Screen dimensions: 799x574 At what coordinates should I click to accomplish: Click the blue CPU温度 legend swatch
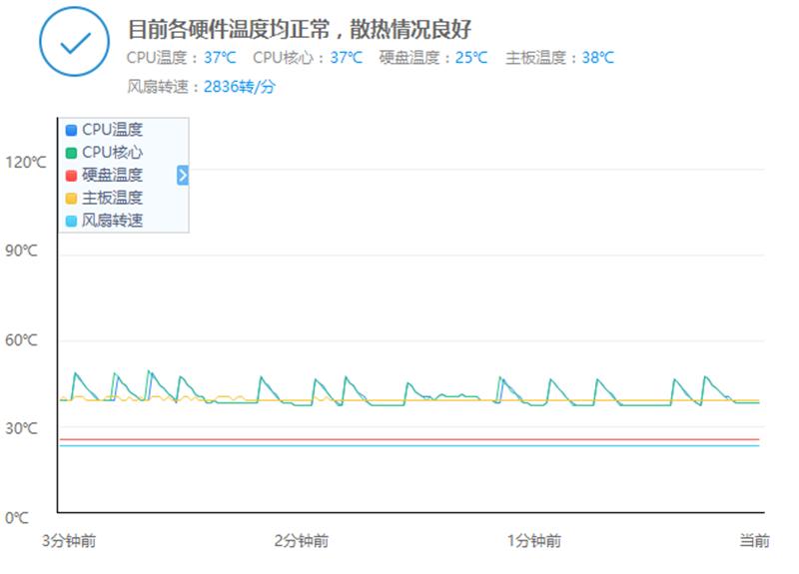point(71,130)
